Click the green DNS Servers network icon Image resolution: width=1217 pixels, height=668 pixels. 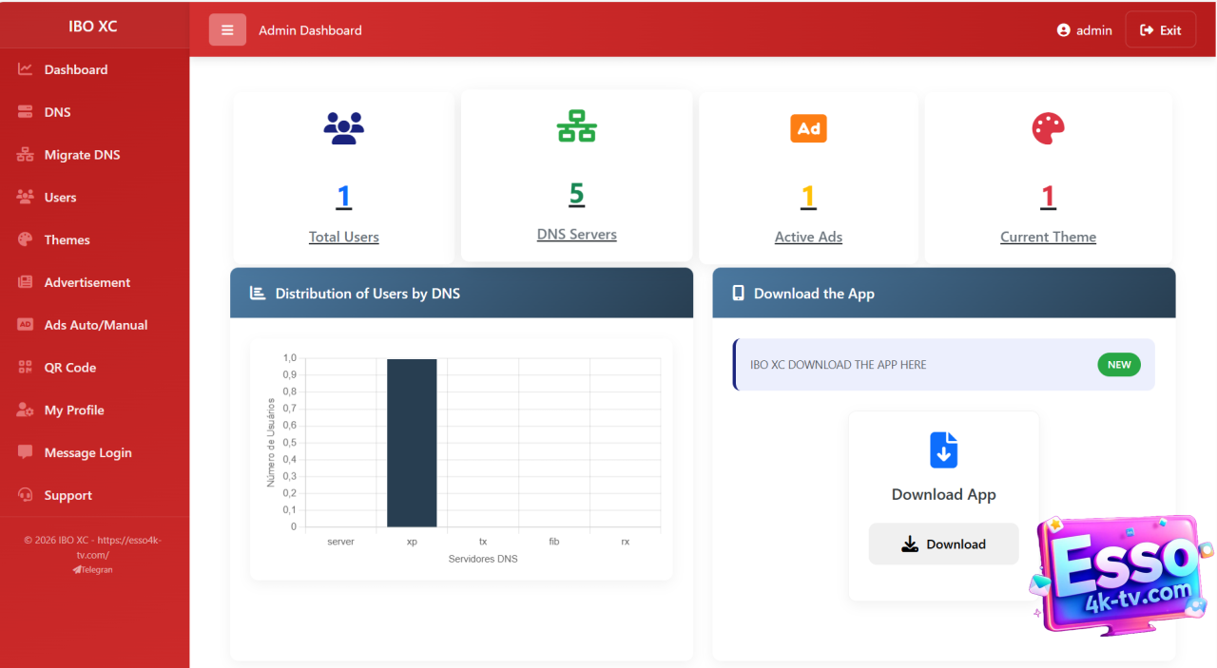(x=576, y=125)
